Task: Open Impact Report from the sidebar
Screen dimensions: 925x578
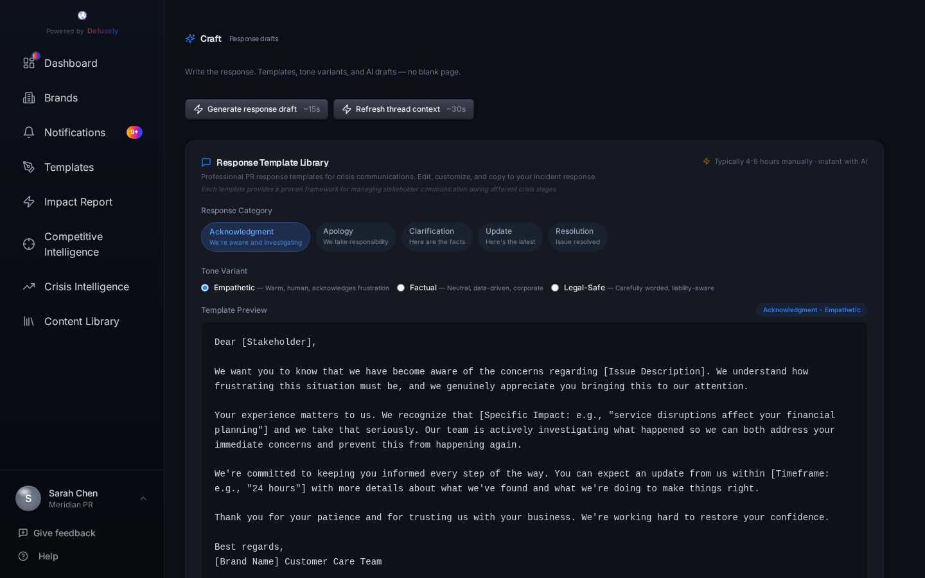Action: coord(29,202)
